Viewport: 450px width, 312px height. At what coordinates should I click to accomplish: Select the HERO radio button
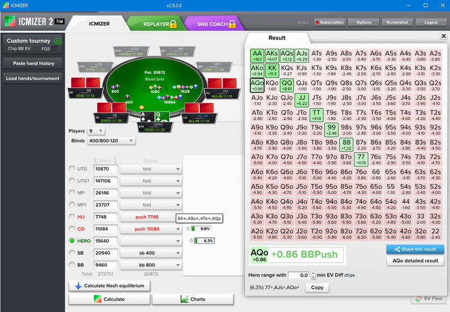coord(72,241)
